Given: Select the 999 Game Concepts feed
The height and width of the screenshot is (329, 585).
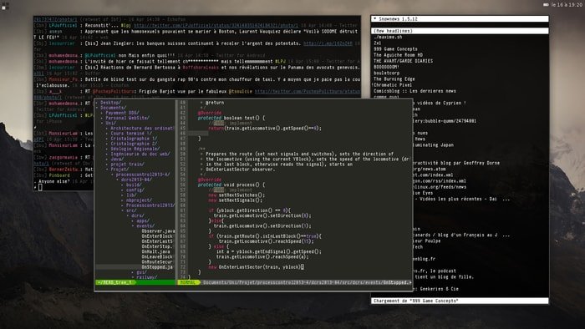Looking at the screenshot, I should coord(395,49).
